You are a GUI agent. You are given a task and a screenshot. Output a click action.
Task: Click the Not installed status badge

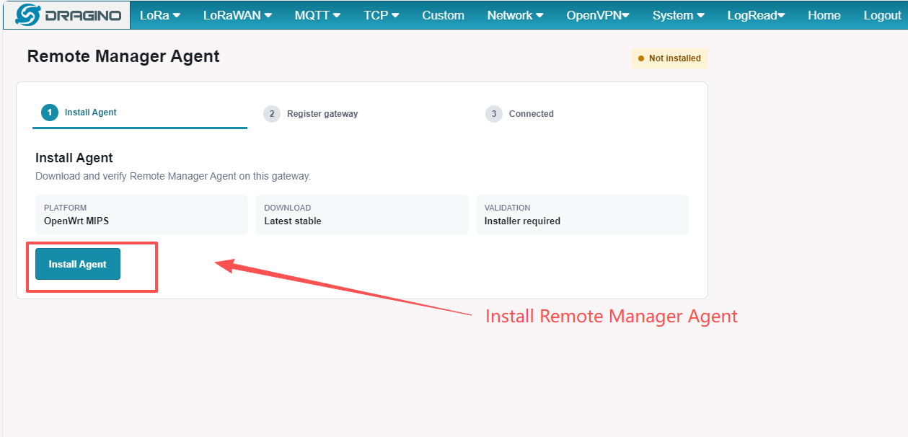669,58
